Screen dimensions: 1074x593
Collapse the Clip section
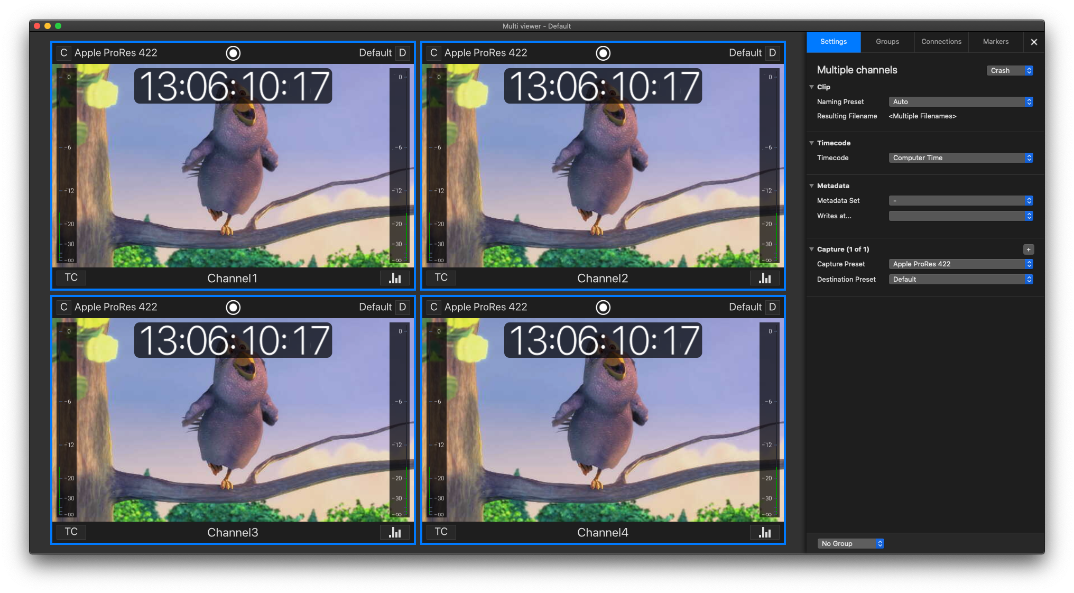812,87
